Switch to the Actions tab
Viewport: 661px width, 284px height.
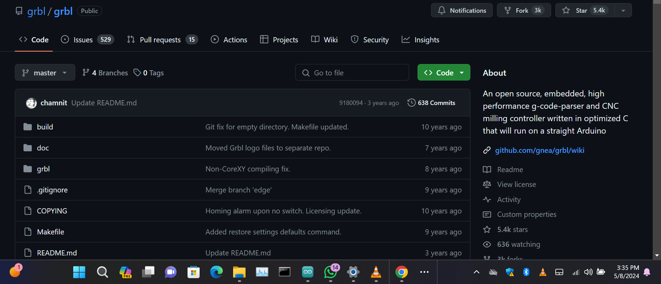point(229,40)
